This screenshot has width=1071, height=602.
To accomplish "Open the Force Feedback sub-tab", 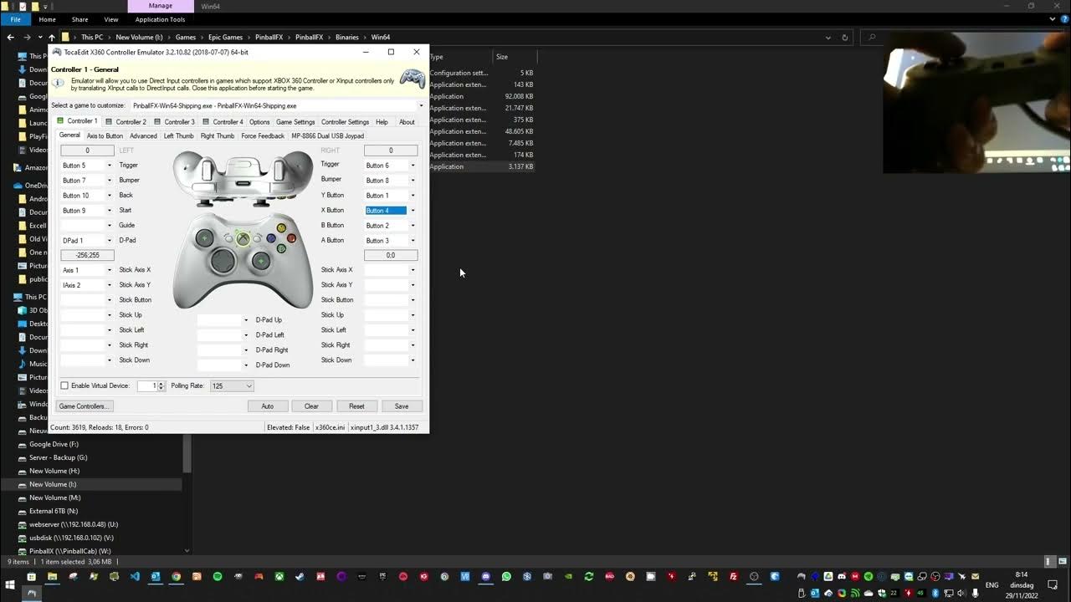I will (x=263, y=135).
